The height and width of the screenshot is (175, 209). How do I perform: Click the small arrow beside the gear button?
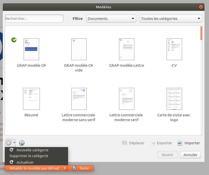click(14, 143)
